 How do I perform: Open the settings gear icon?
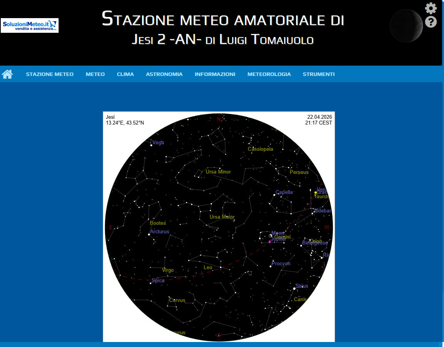pyautogui.click(x=431, y=8)
